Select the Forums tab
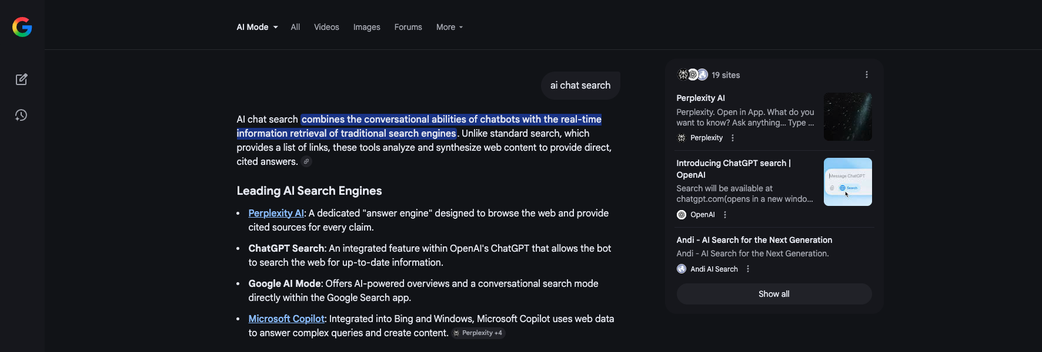The image size is (1042, 352). (x=408, y=27)
